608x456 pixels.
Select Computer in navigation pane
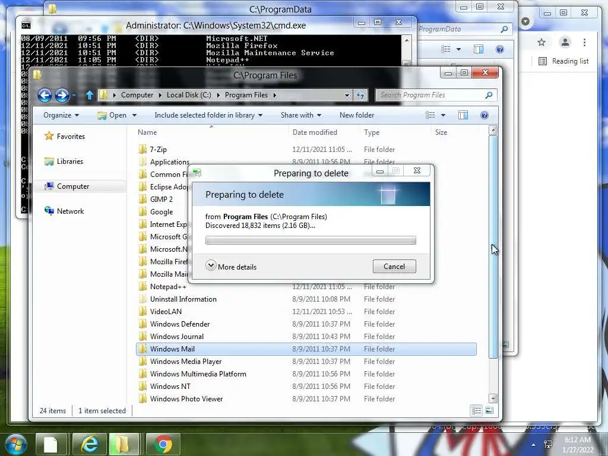pos(73,186)
